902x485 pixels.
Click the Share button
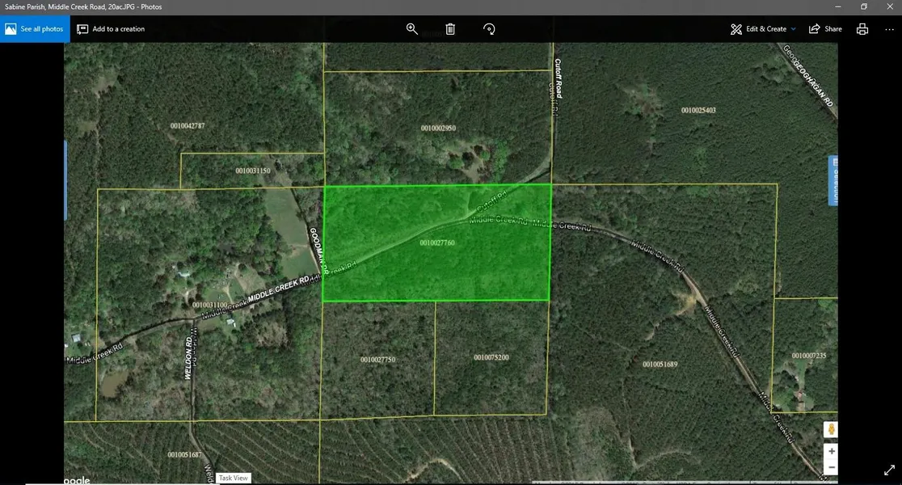pos(825,29)
